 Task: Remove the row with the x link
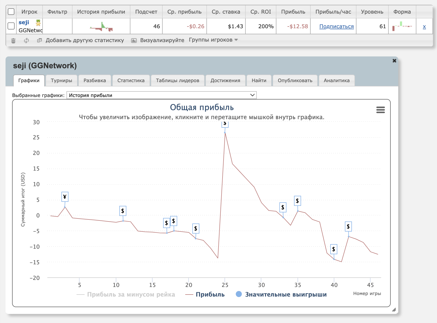pyautogui.click(x=424, y=26)
